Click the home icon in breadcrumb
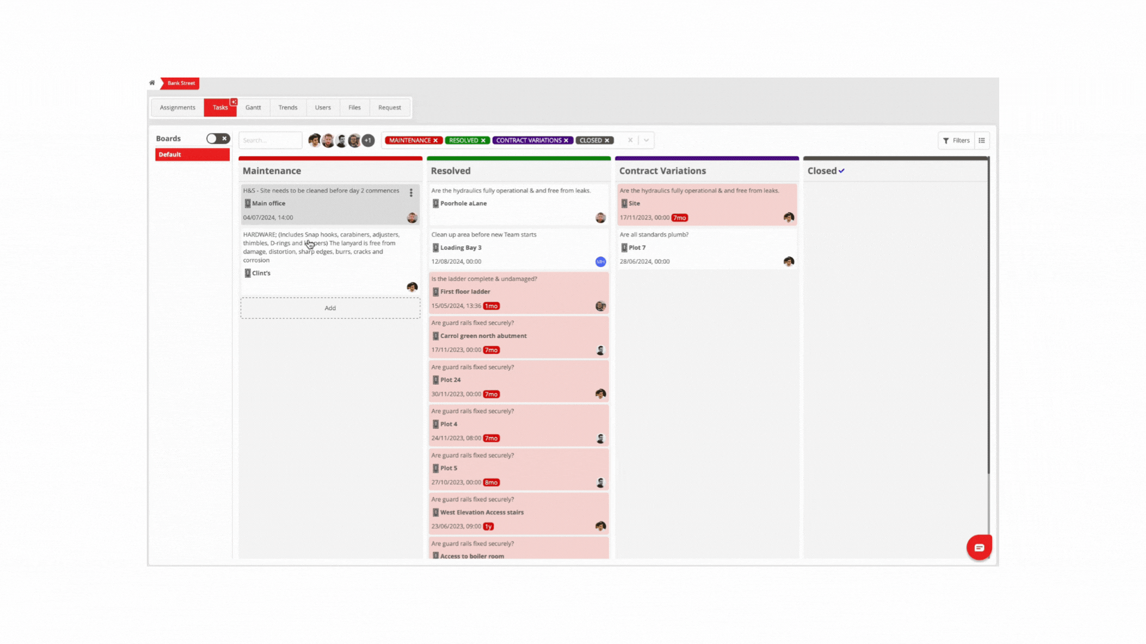The height and width of the screenshot is (644, 1146). [x=152, y=83]
